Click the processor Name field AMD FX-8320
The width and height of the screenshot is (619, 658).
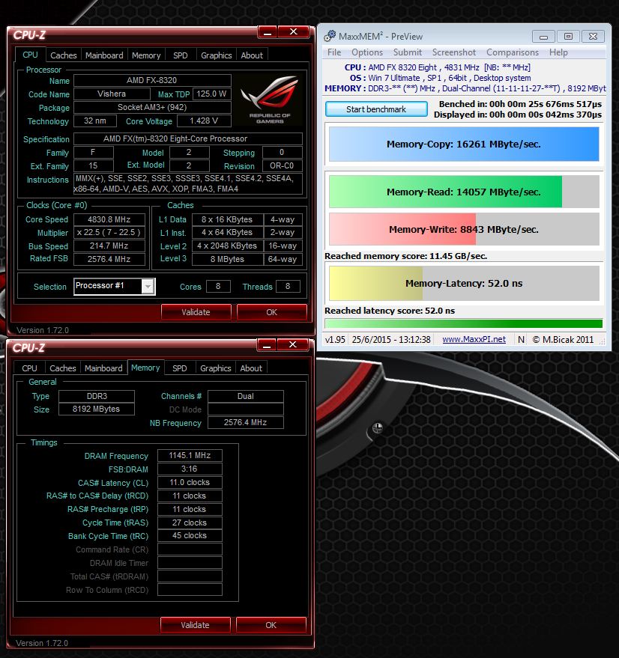pos(152,80)
